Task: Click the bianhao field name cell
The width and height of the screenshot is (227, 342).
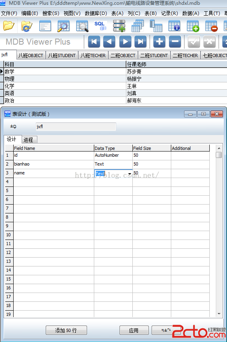Action: pyautogui.click(x=53, y=164)
